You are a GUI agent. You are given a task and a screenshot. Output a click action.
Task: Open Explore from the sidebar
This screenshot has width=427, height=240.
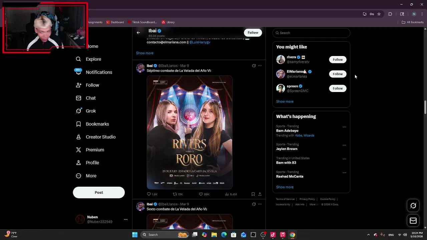click(x=89, y=59)
